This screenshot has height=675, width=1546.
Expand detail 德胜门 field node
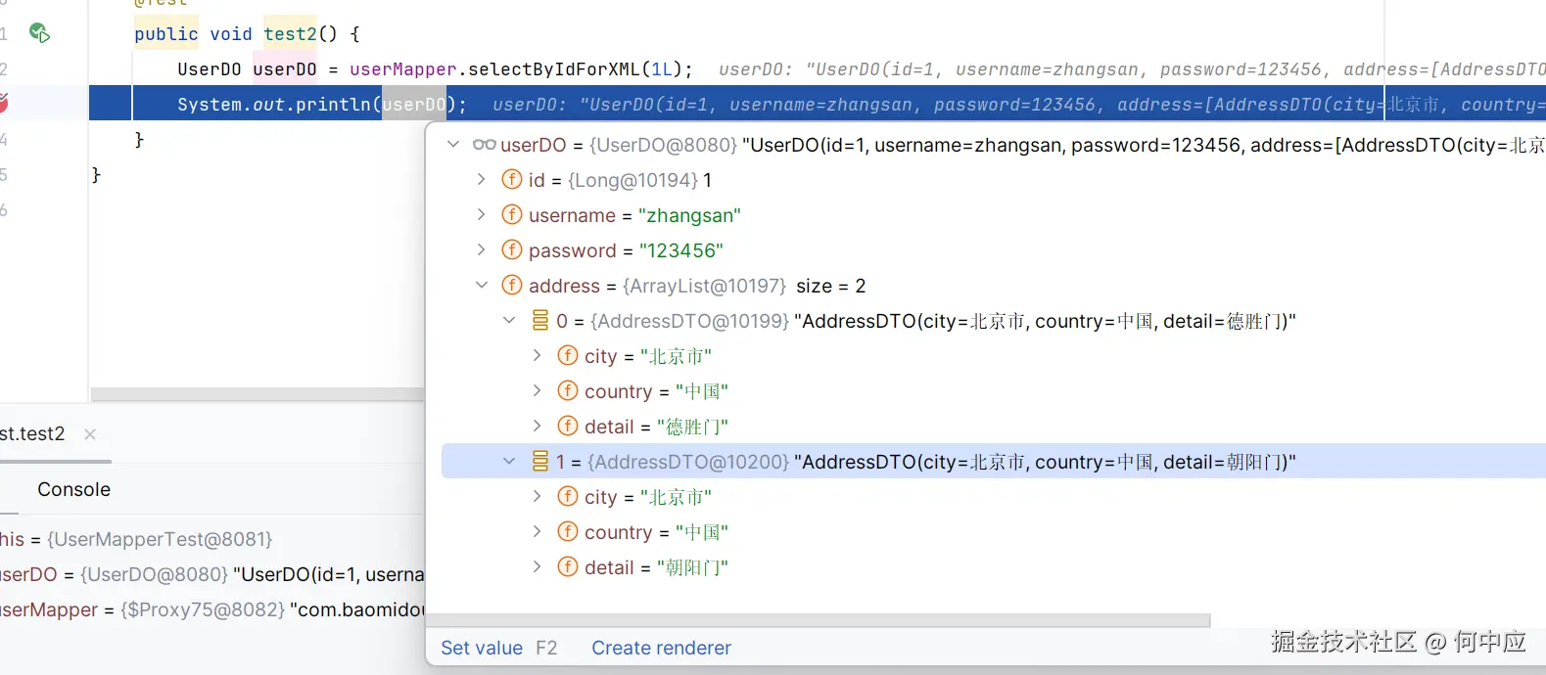pyautogui.click(x=537, y=427)
